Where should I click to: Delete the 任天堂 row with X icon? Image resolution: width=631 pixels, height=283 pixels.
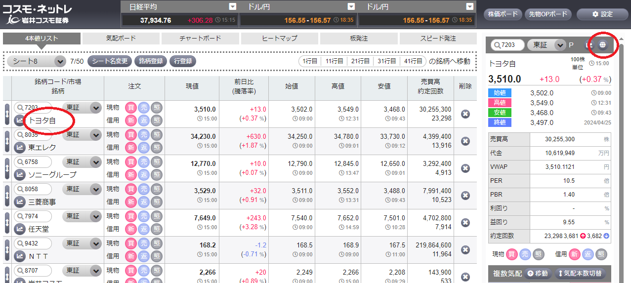tap(465, 223)
